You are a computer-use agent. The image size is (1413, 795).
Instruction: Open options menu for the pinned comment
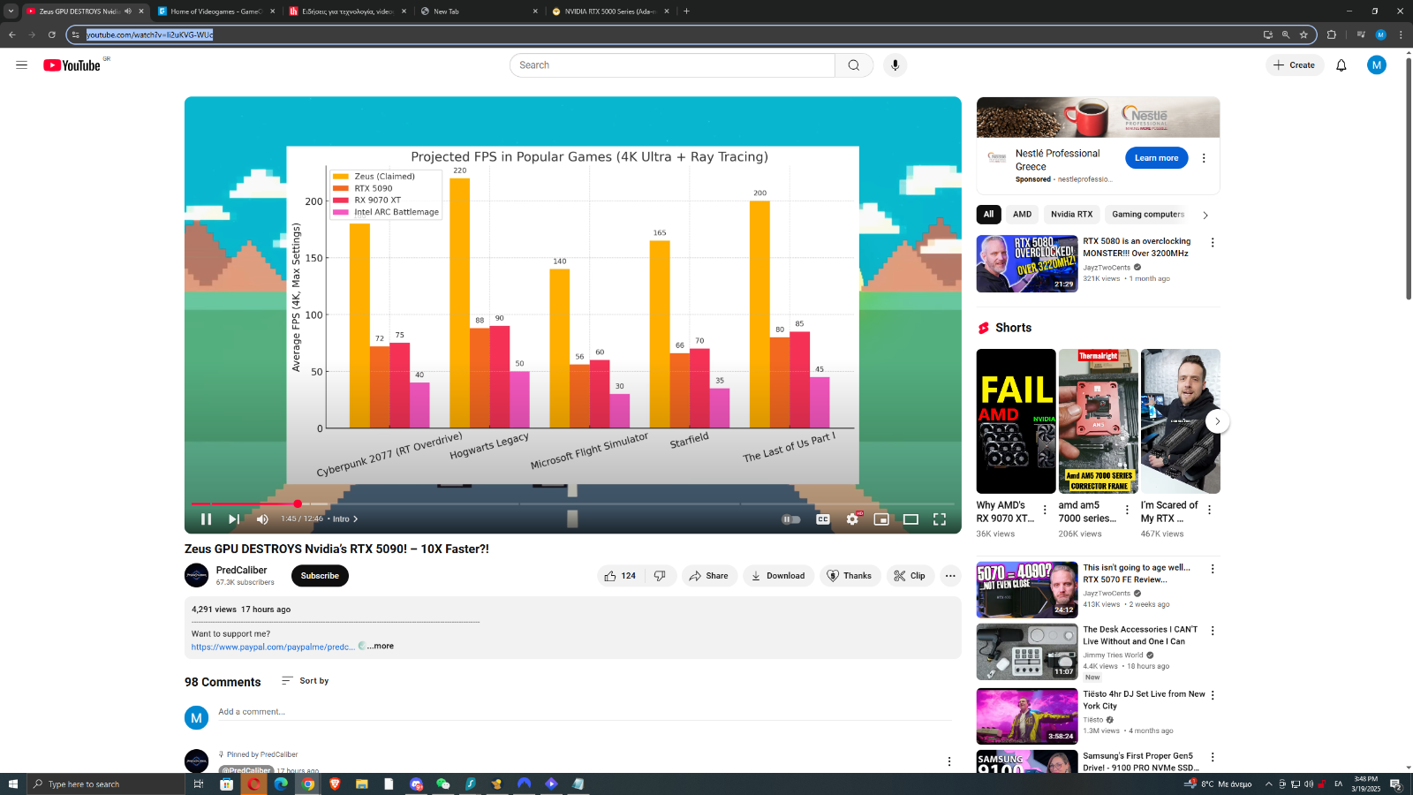click(x=949, y=761)
